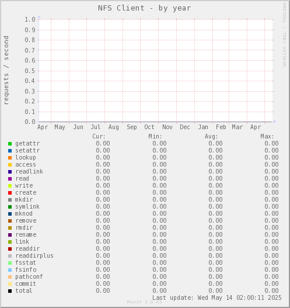Click the Oct label on x-axis
Image resolution: width=290 pixels, height=308 pixels.
coord(149,127)
